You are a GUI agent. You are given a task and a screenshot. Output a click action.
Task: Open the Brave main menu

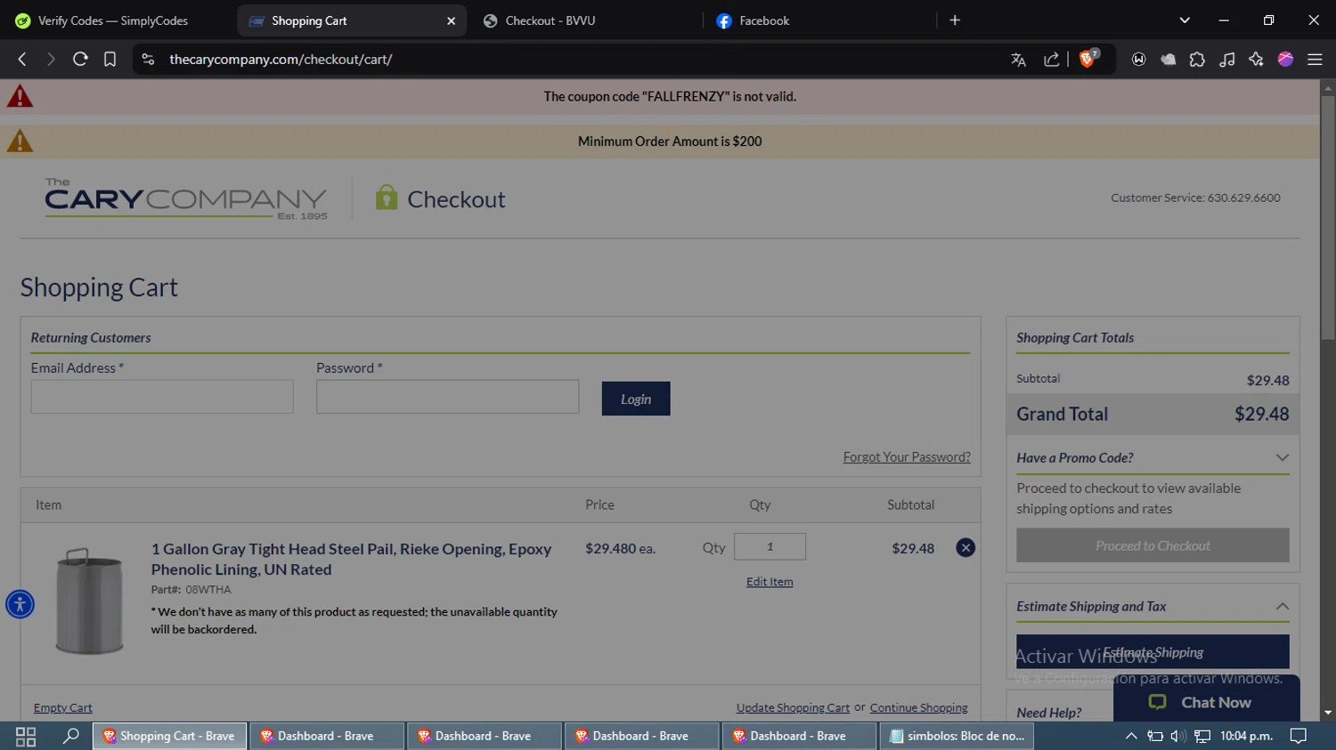pos(1315,60)
